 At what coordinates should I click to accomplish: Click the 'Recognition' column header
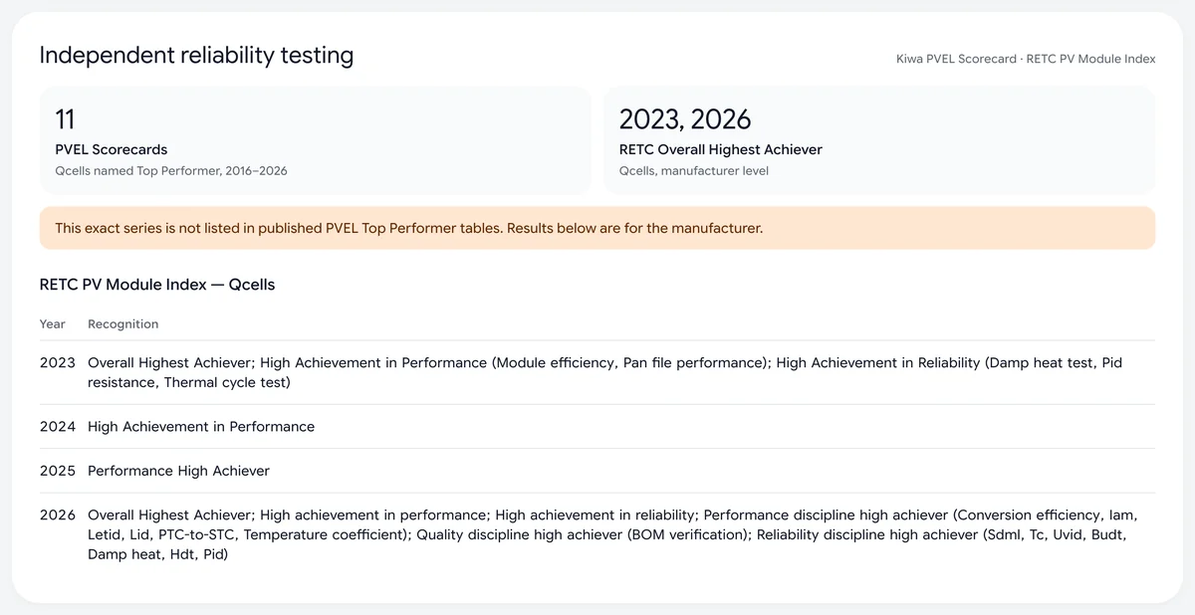click(123, 324)
